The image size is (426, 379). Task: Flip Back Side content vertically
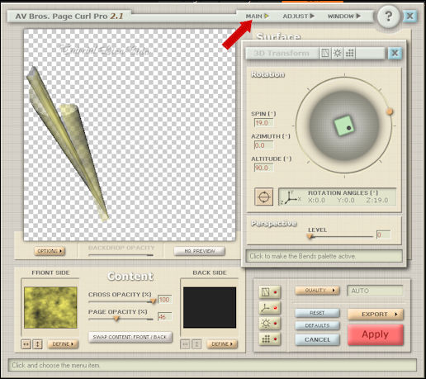coord(196,344)
